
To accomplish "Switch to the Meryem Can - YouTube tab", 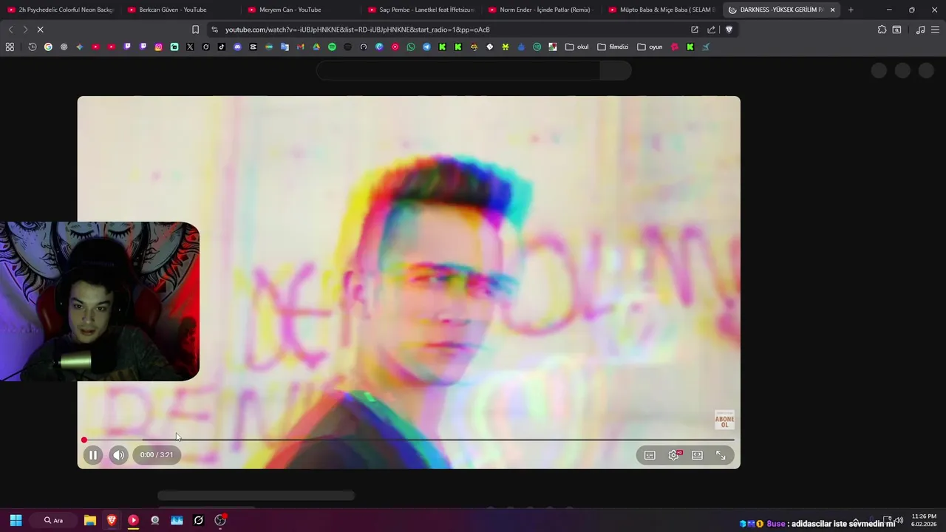I will [x=301, y=10].
